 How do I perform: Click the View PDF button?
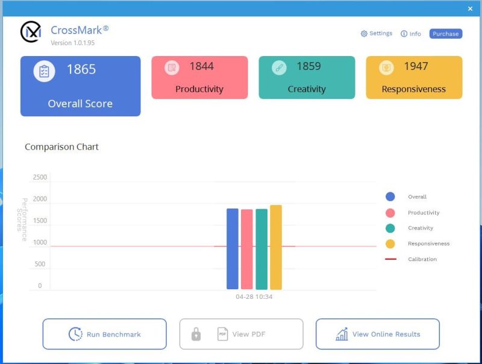[241, 334]
